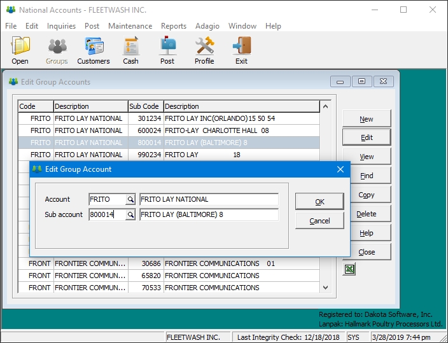Sort by the Code column header
This screenshot has width=448, height=343.
pyautogui.click(x=36, y=106)
